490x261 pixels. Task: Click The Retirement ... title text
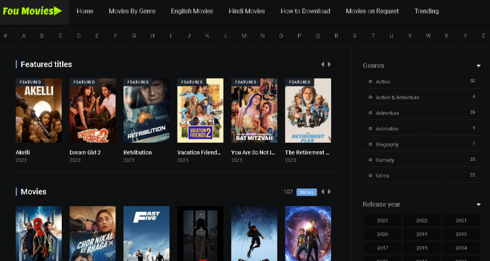[307, 153]
